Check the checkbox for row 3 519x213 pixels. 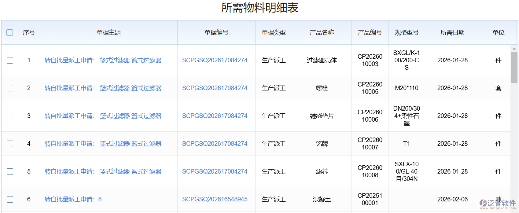tap(10, 116)
